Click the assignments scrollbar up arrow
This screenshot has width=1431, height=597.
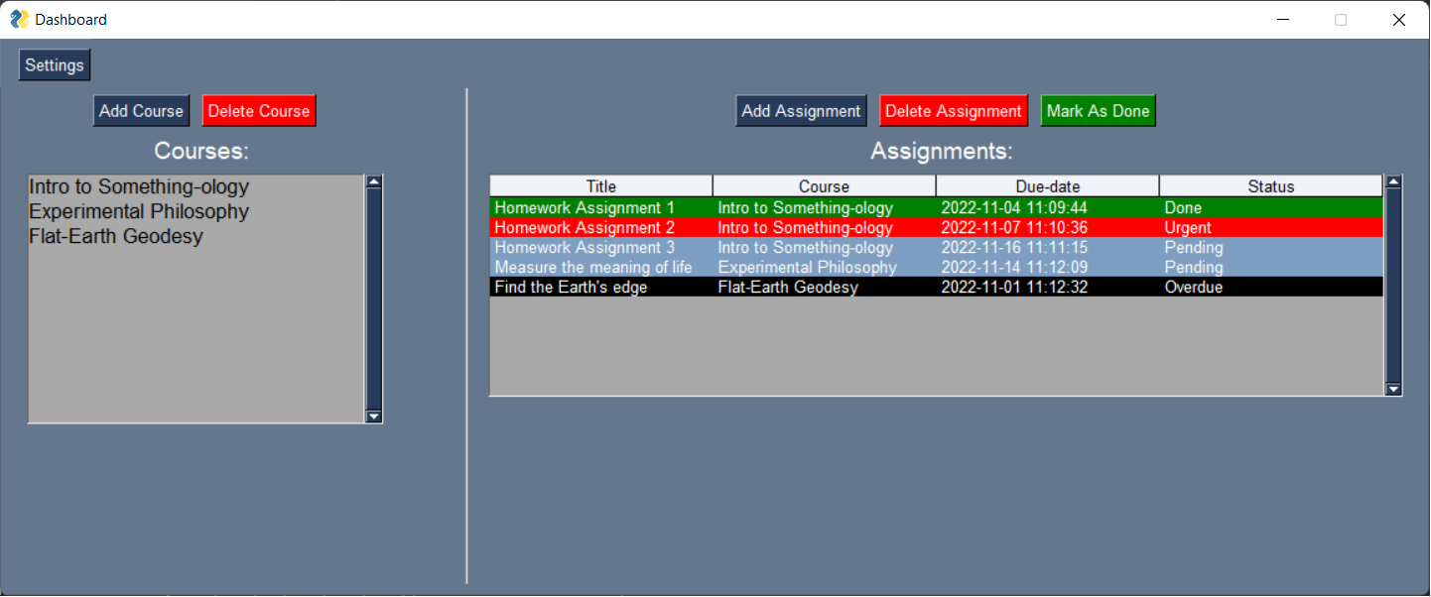coord(1393,180)
